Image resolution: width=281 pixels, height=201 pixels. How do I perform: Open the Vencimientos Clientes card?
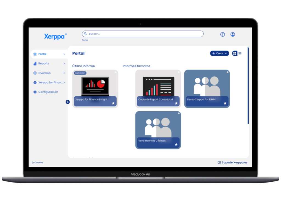pos(158,130)
